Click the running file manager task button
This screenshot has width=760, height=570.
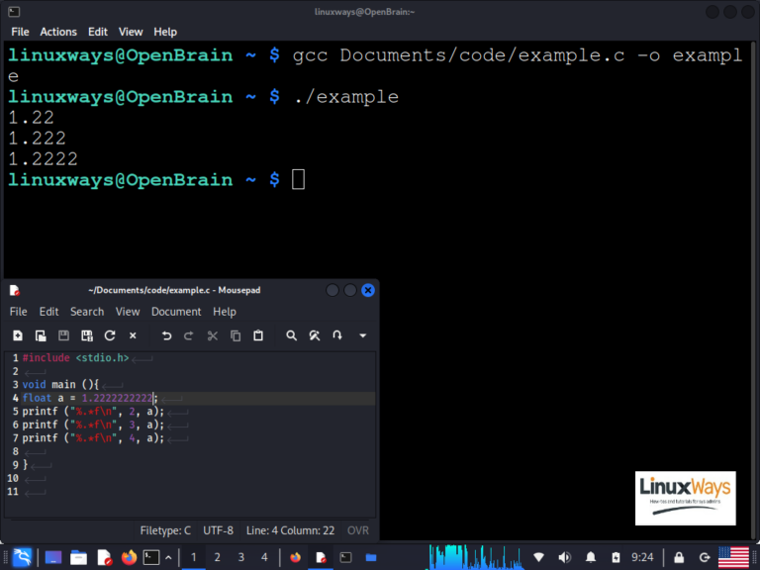[x=371, y=557]
